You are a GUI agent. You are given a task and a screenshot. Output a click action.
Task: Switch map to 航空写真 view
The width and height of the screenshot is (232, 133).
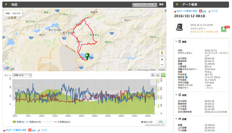16,13
